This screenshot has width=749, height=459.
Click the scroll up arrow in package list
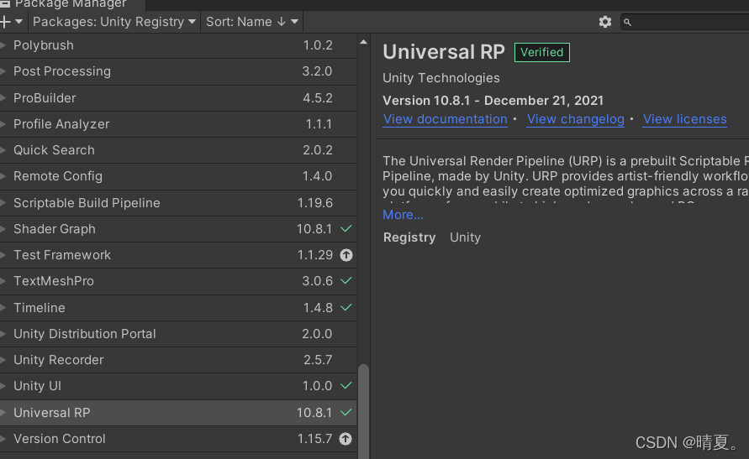(x=363, y=42)
